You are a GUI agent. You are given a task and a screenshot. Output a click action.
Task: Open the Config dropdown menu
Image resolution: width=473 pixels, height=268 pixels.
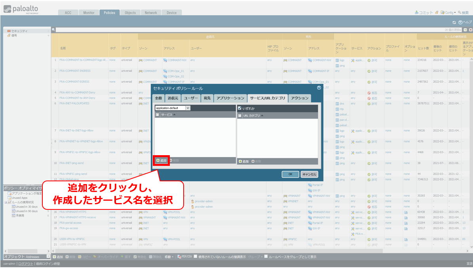448,12
